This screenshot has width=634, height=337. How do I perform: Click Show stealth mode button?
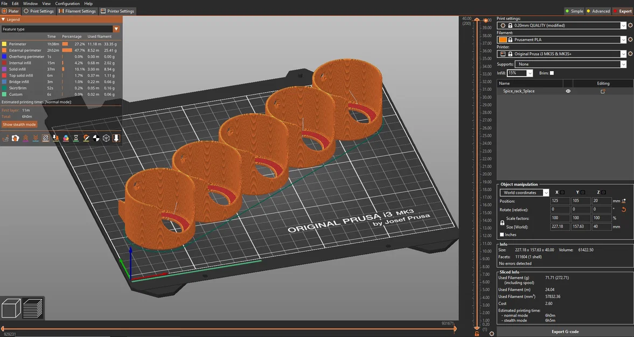point(19,125)
